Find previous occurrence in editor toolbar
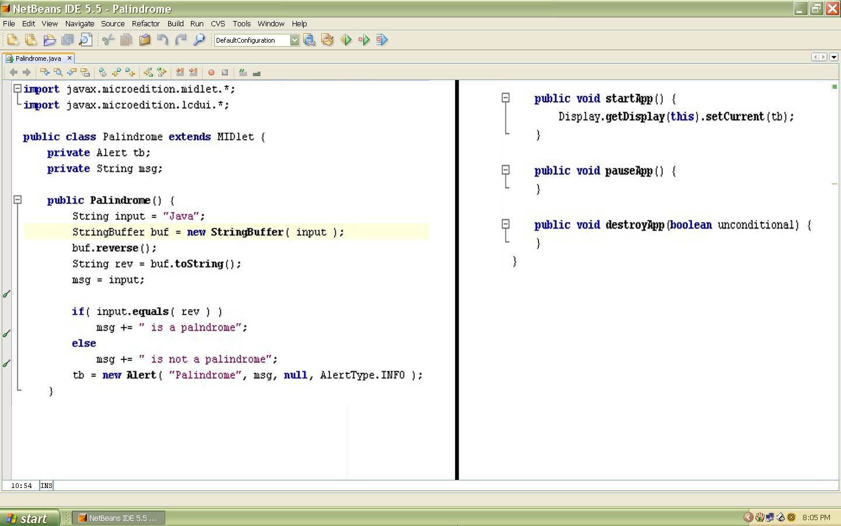 click(x=45, y=72)
